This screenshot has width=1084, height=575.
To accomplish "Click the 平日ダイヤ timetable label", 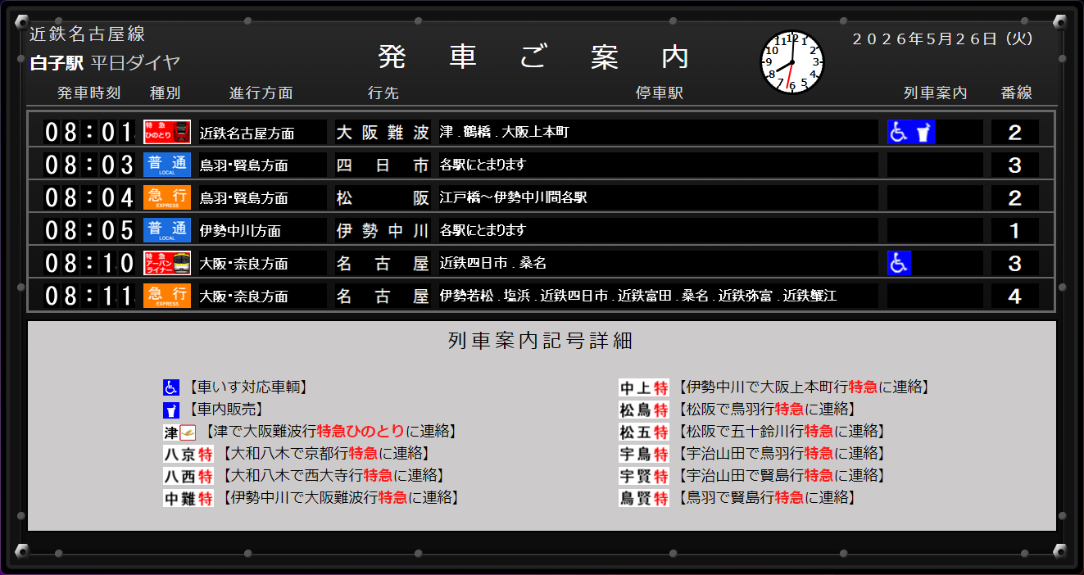I will click(x=135, y=63).
